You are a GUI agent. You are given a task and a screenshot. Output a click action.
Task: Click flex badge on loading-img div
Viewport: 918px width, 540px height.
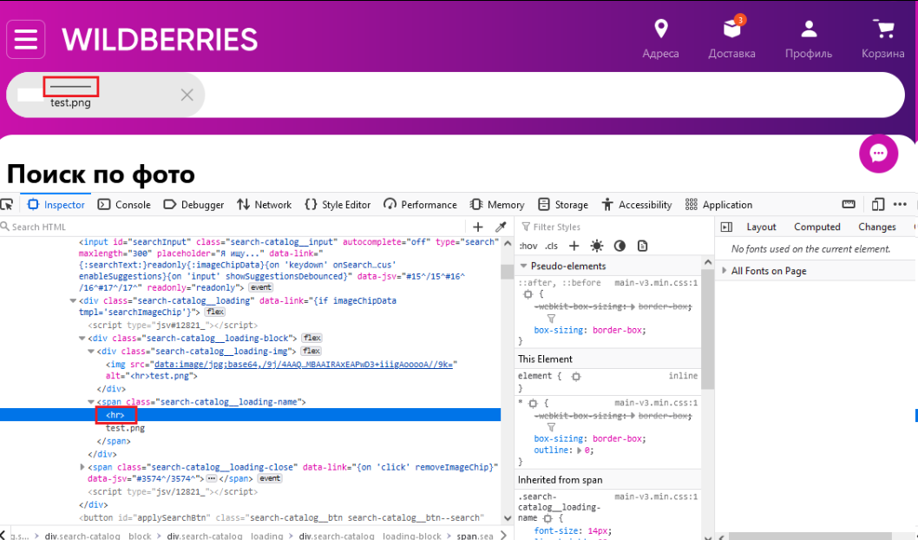click(311, 351)
